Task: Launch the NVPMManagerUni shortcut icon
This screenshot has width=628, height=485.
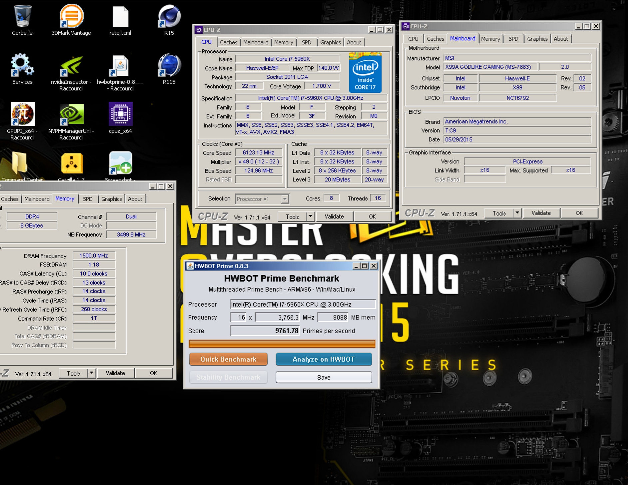Action: click(71, 114)
